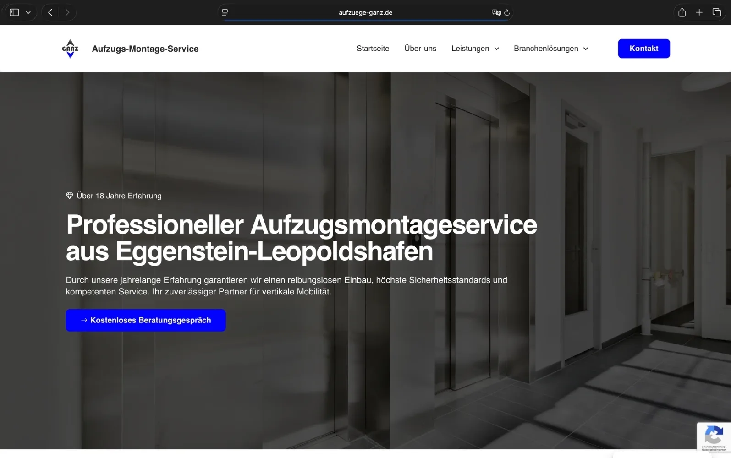Open the Share icon in Safari toolbar
The height and width of the screenshot is (458, 731).
(682, 12)
